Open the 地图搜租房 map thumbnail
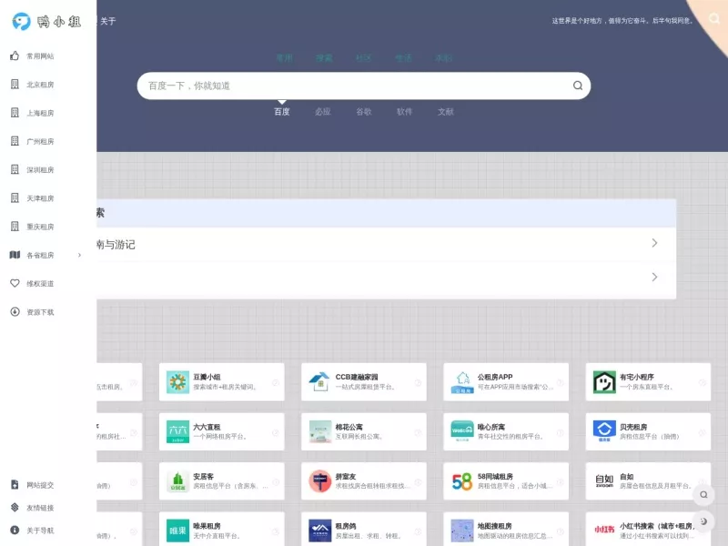Viewport: 728px width, 546px height. [462, 531]
